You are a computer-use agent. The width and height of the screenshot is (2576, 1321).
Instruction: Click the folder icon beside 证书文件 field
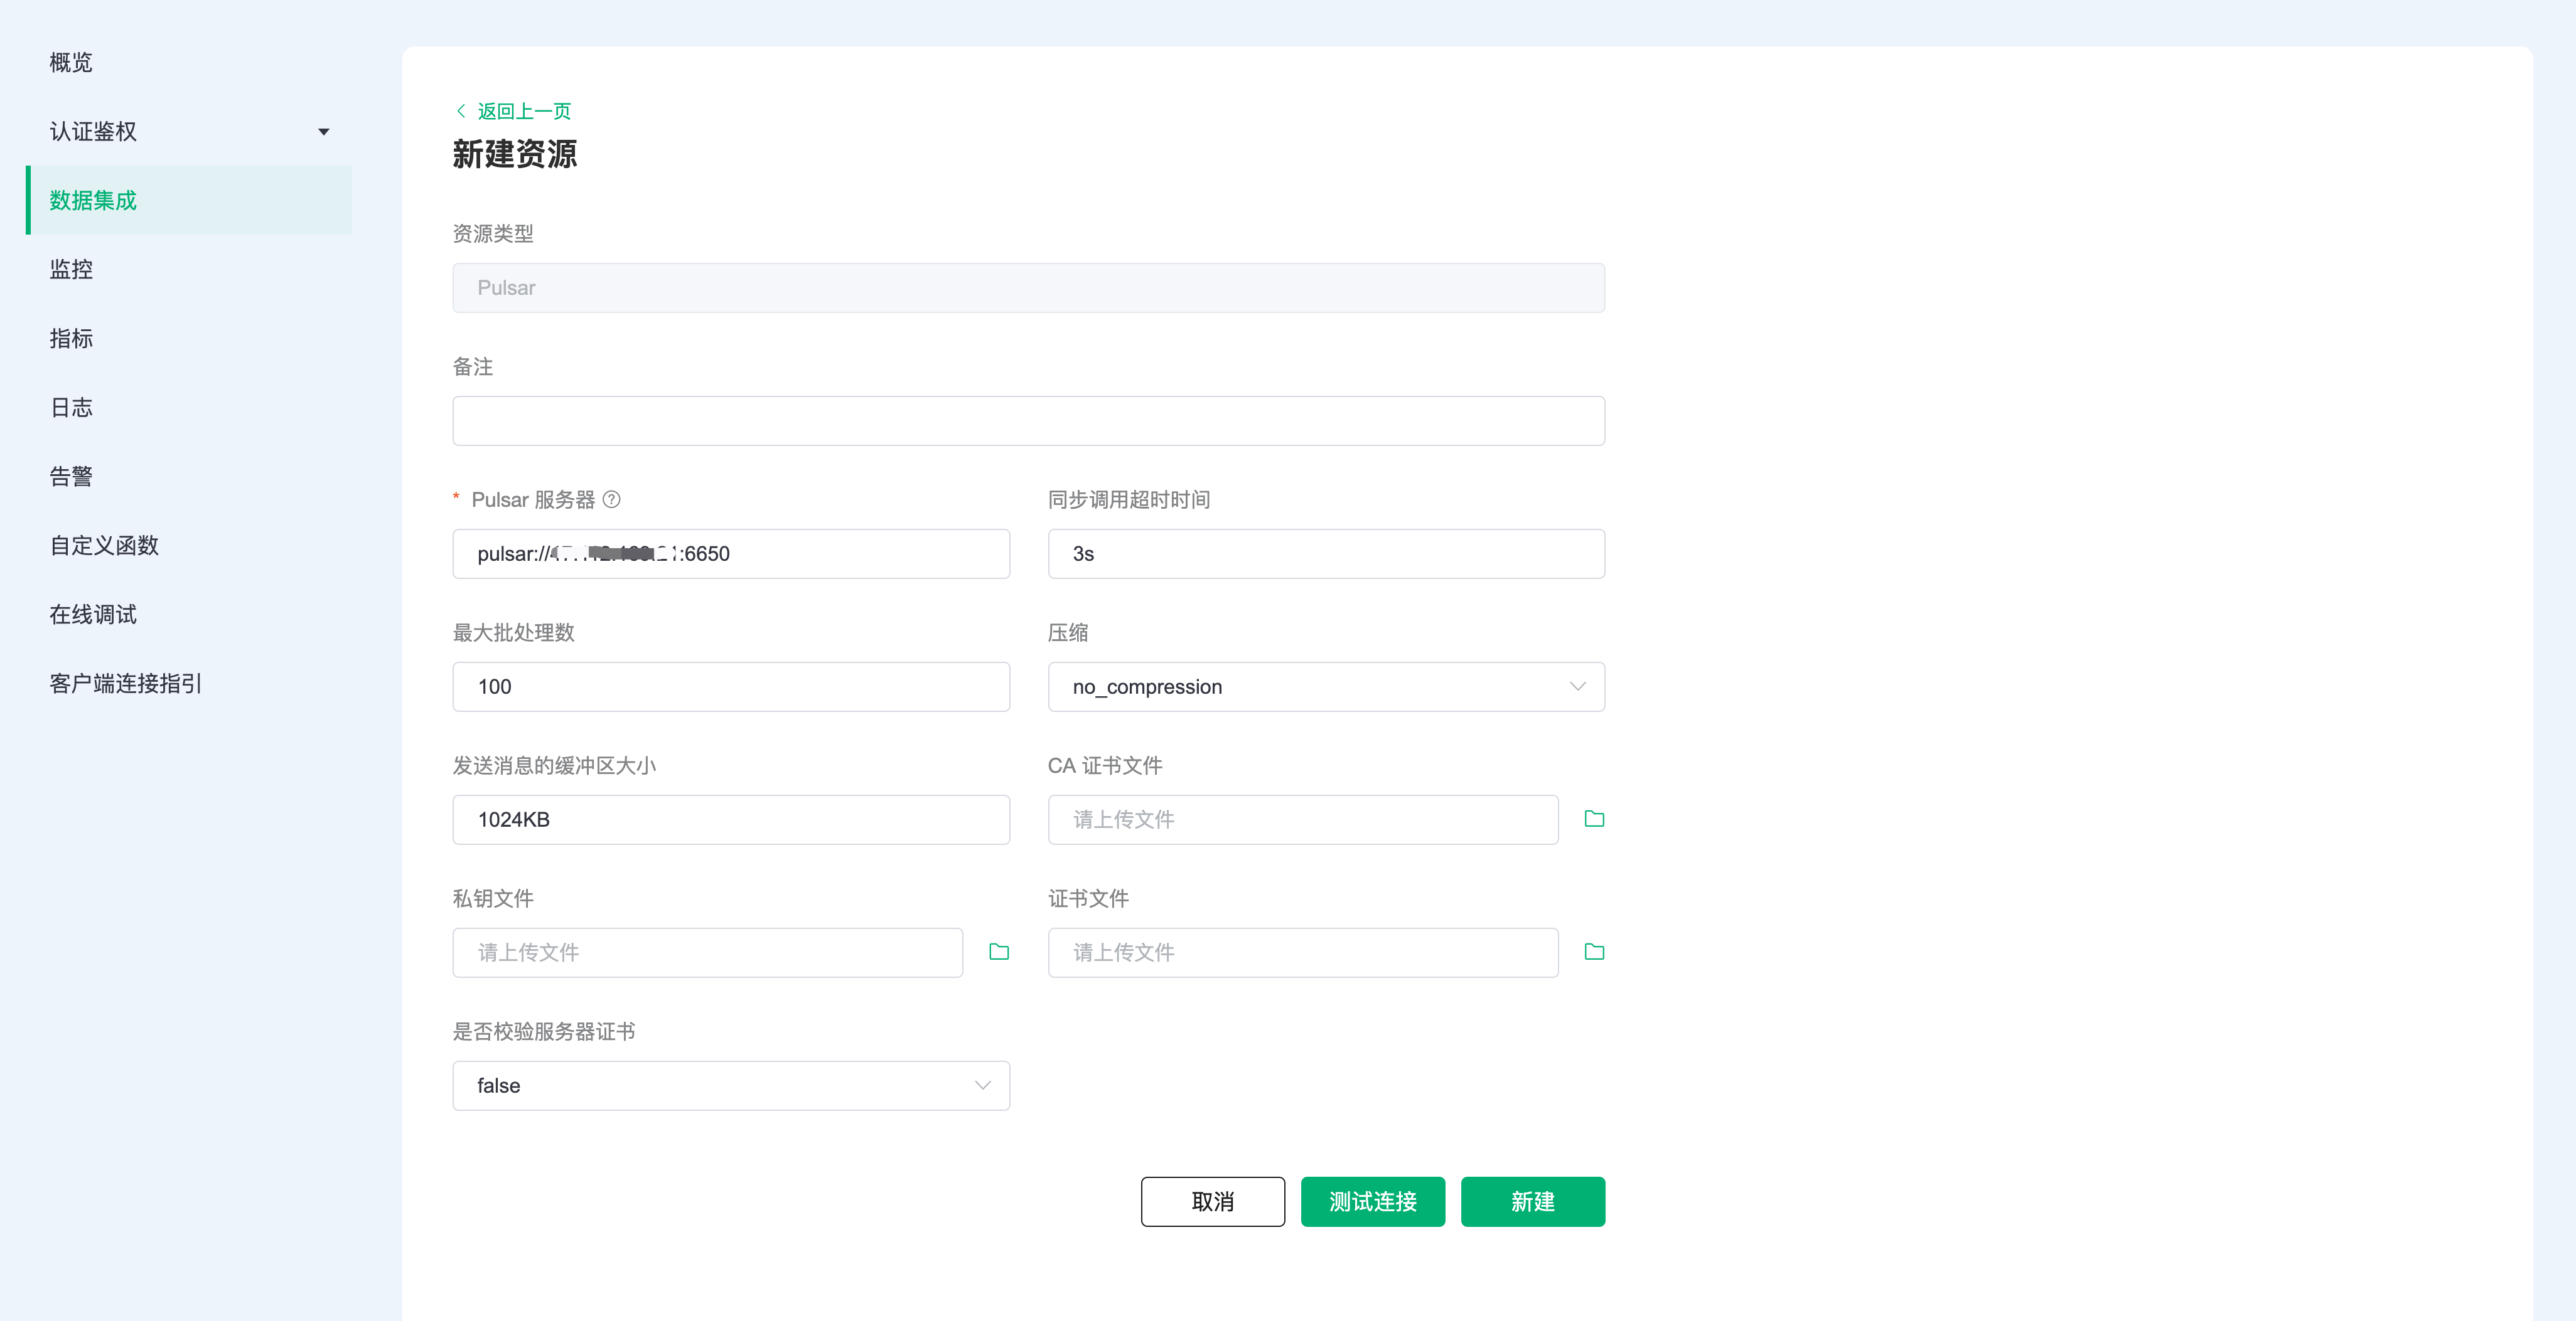tap(1594, 952)
